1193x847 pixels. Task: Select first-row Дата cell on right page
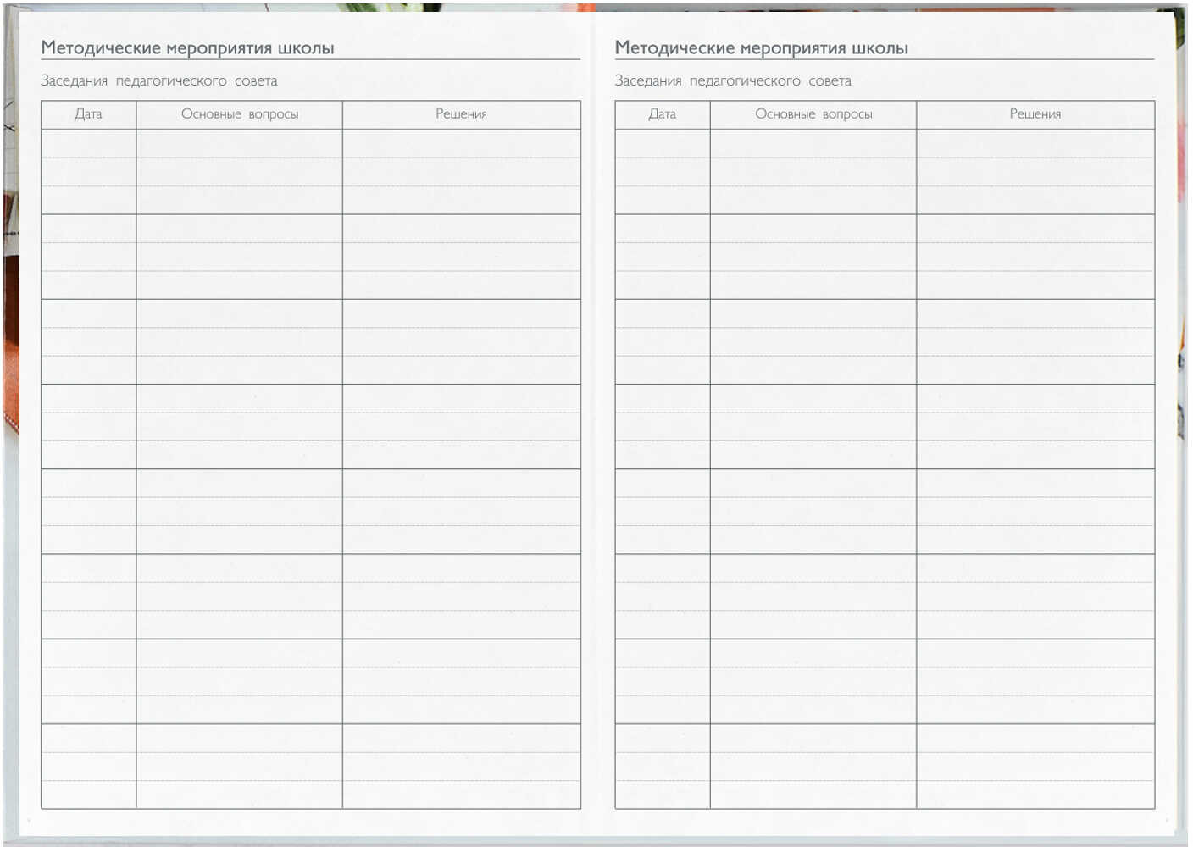tap(662, 172)
